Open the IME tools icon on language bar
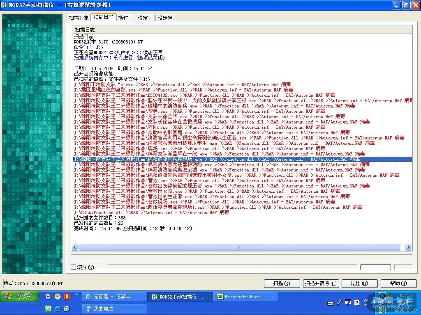Screen dimensions: 421x315 pyautogui.click(x=348, y=303)
